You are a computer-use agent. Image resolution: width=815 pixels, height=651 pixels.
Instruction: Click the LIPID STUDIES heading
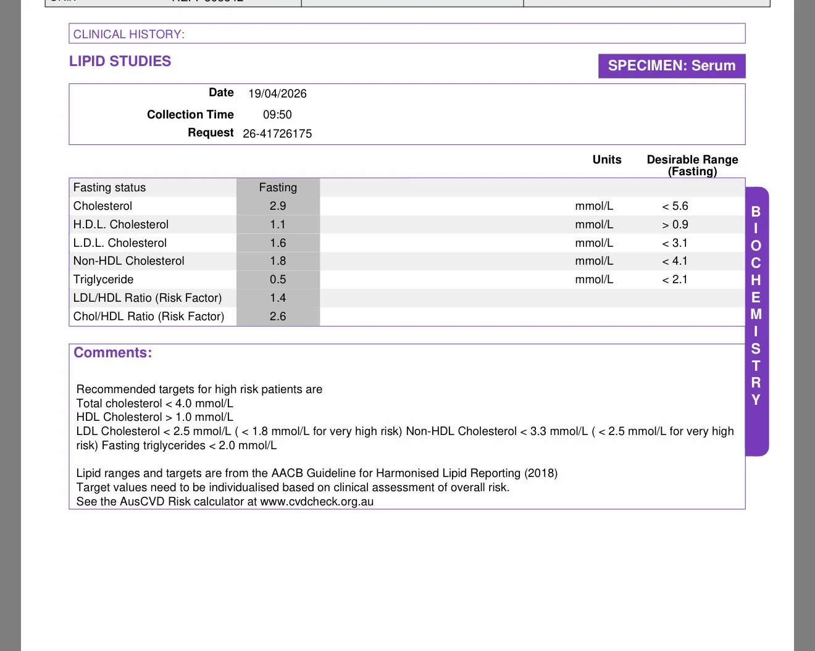tap(120, 61)
